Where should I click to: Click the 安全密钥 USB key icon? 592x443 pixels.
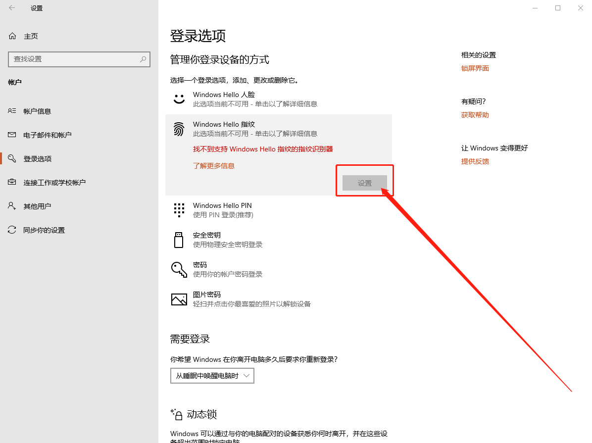click(179, 240)
